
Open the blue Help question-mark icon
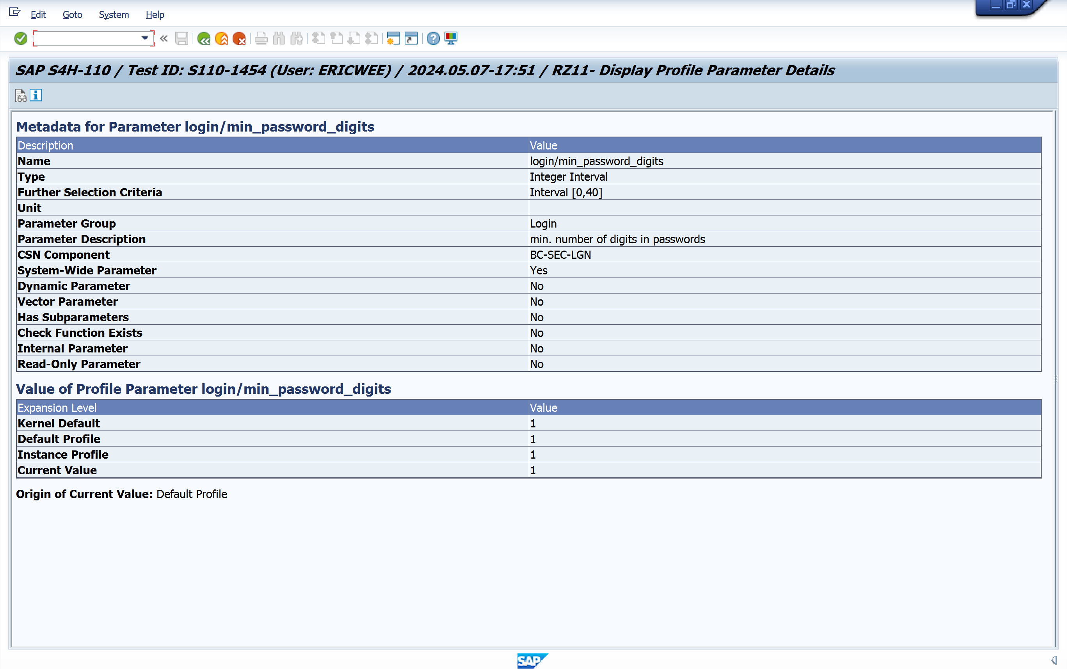[433, 39]
